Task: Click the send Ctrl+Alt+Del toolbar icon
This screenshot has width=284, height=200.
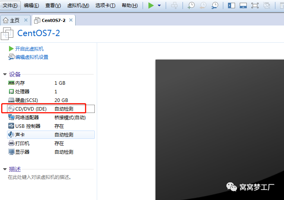Action: click(x=174, y=5)
